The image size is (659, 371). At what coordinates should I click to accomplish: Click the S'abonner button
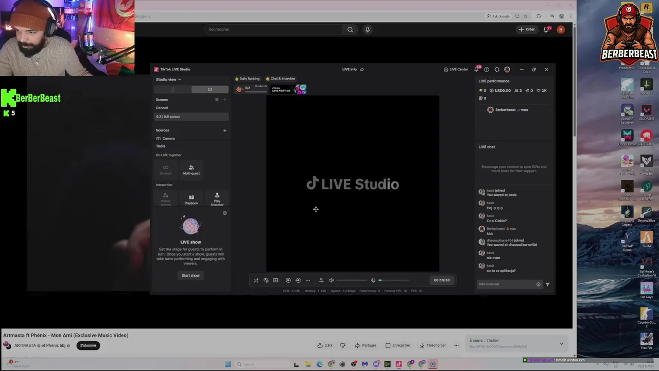[x=88, y=346]
